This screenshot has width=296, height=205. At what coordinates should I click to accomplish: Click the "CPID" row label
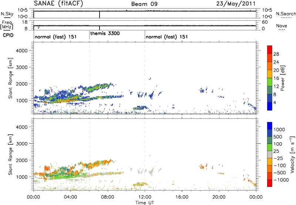coord(8,35)
